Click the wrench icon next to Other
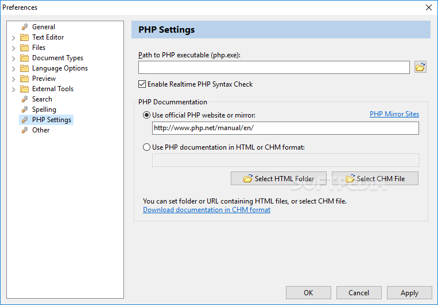The height and width of the screenshot is (305, 438). (x=25, y=130)
